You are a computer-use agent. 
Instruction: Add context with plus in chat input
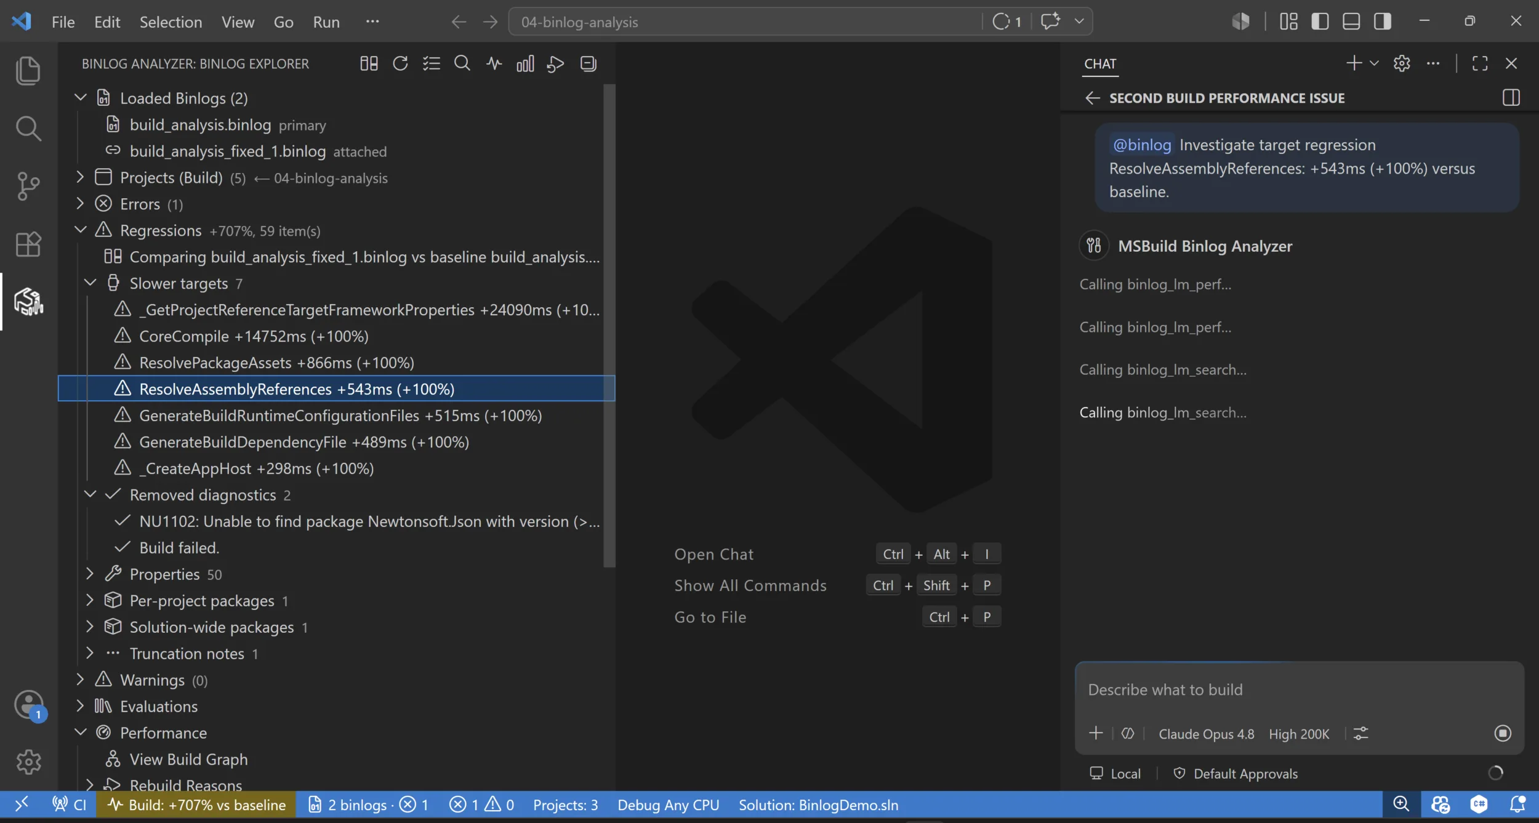[x=1096, y=733]
